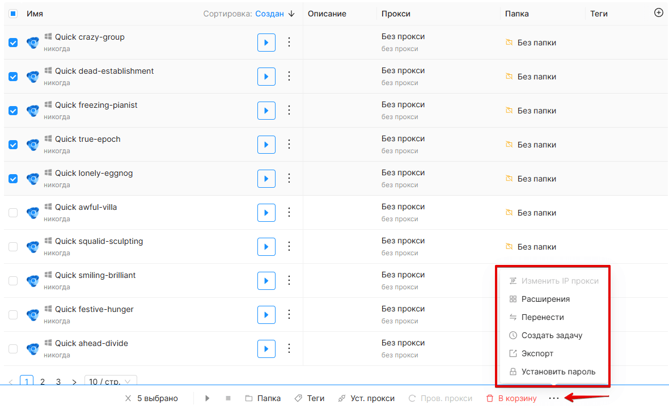669x409 pixels.
Task: Check the Quick smiling-brilliant profile
Action: click(13, 281)
